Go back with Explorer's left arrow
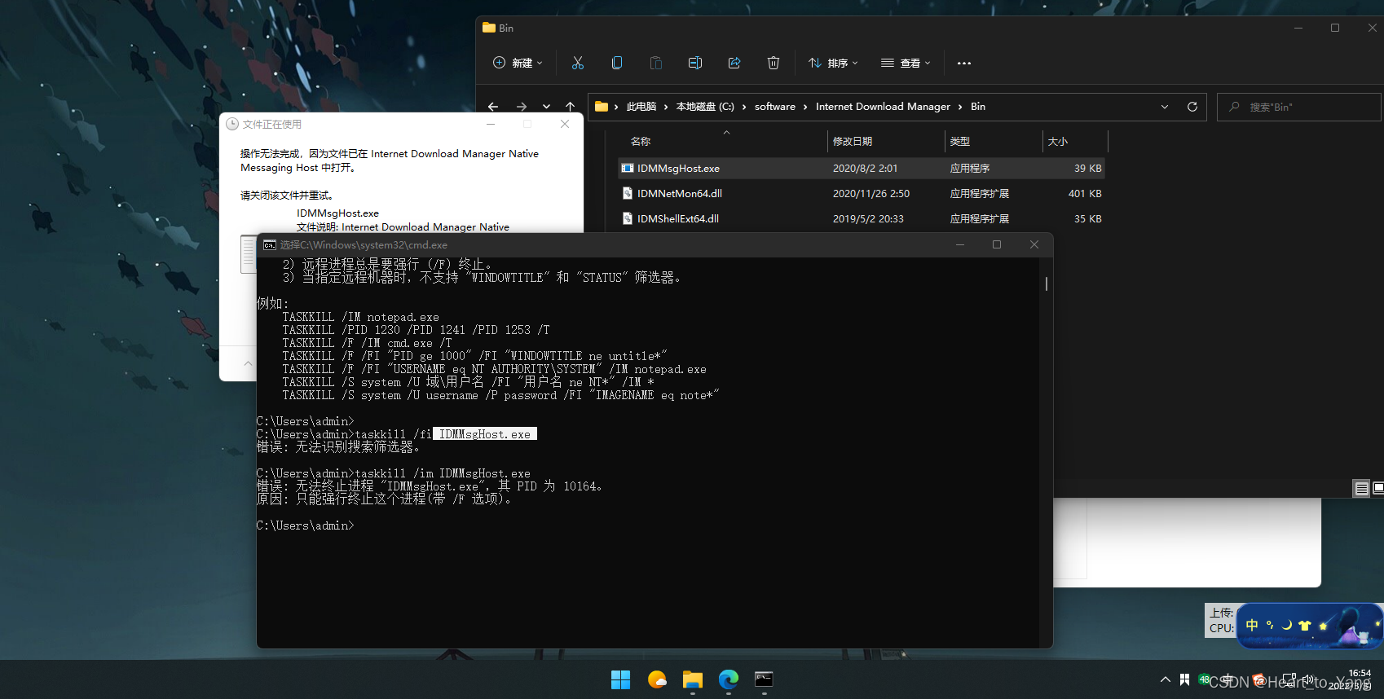1384x699 pixels. pyautogui.click(x=493, y=107)
